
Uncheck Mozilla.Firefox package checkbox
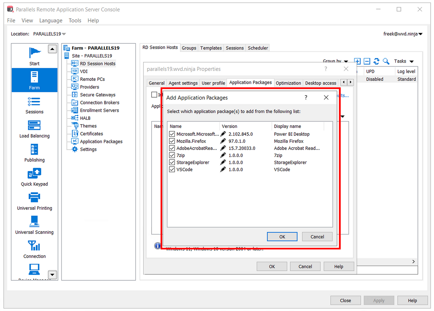click(172, 141)
